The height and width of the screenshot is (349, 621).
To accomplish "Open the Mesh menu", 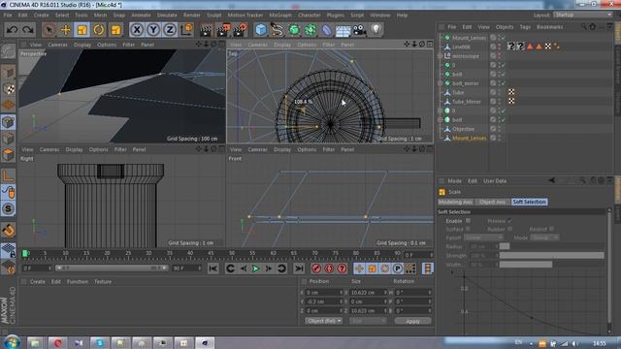I will [x=100, y=16].
